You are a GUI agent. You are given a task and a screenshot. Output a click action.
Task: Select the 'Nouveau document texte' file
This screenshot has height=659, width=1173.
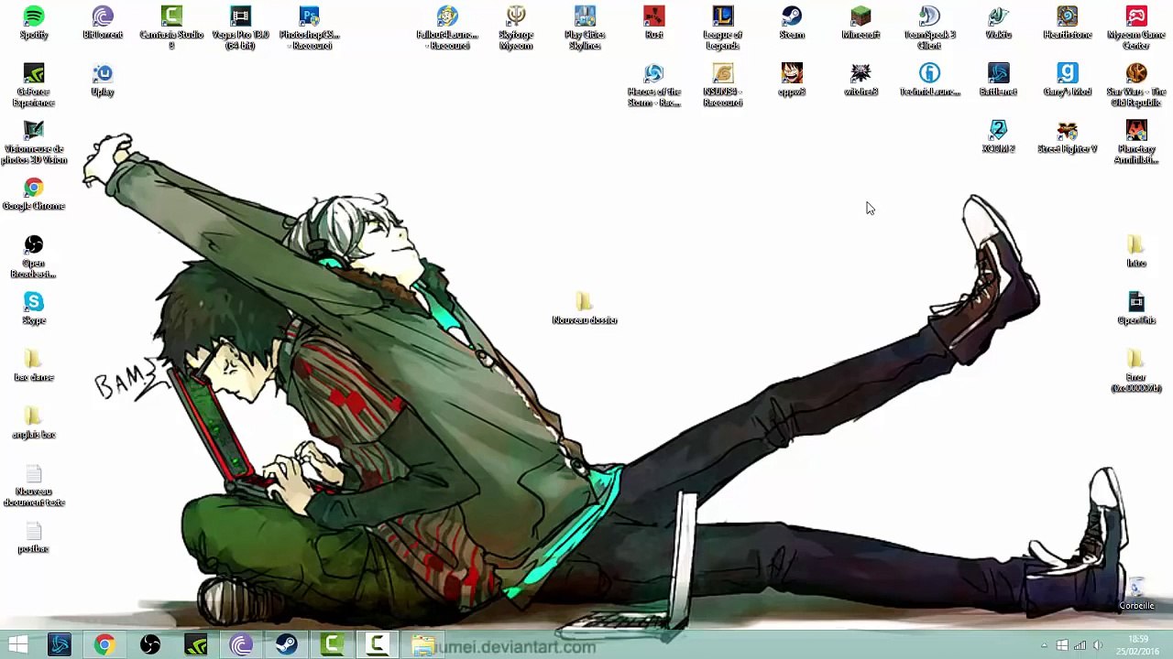tap(34, 485)
